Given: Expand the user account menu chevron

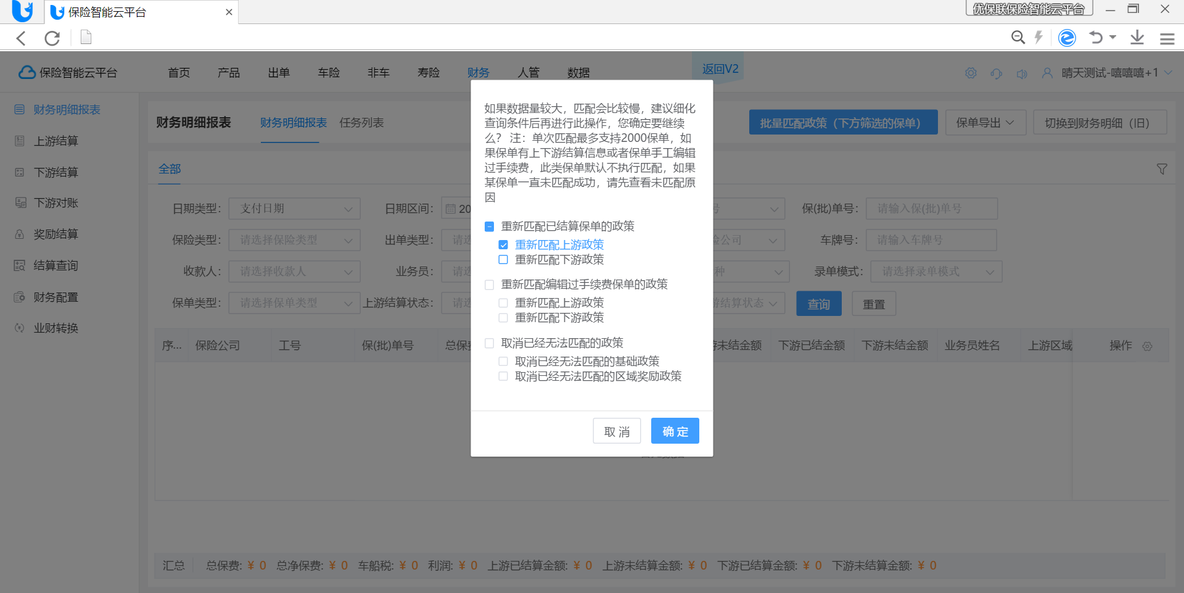Looking at the screenshot, I should point(1169,73).
